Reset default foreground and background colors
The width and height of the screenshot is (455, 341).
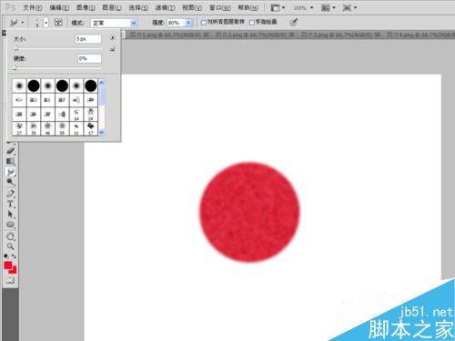pos(6,256)
